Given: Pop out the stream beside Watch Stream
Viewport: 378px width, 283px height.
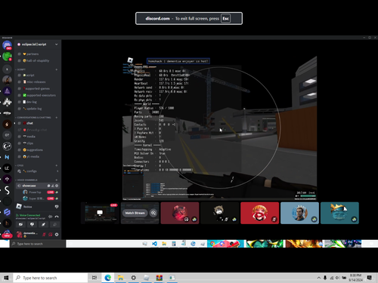Looking at the screenshot, I should [153, 213].
